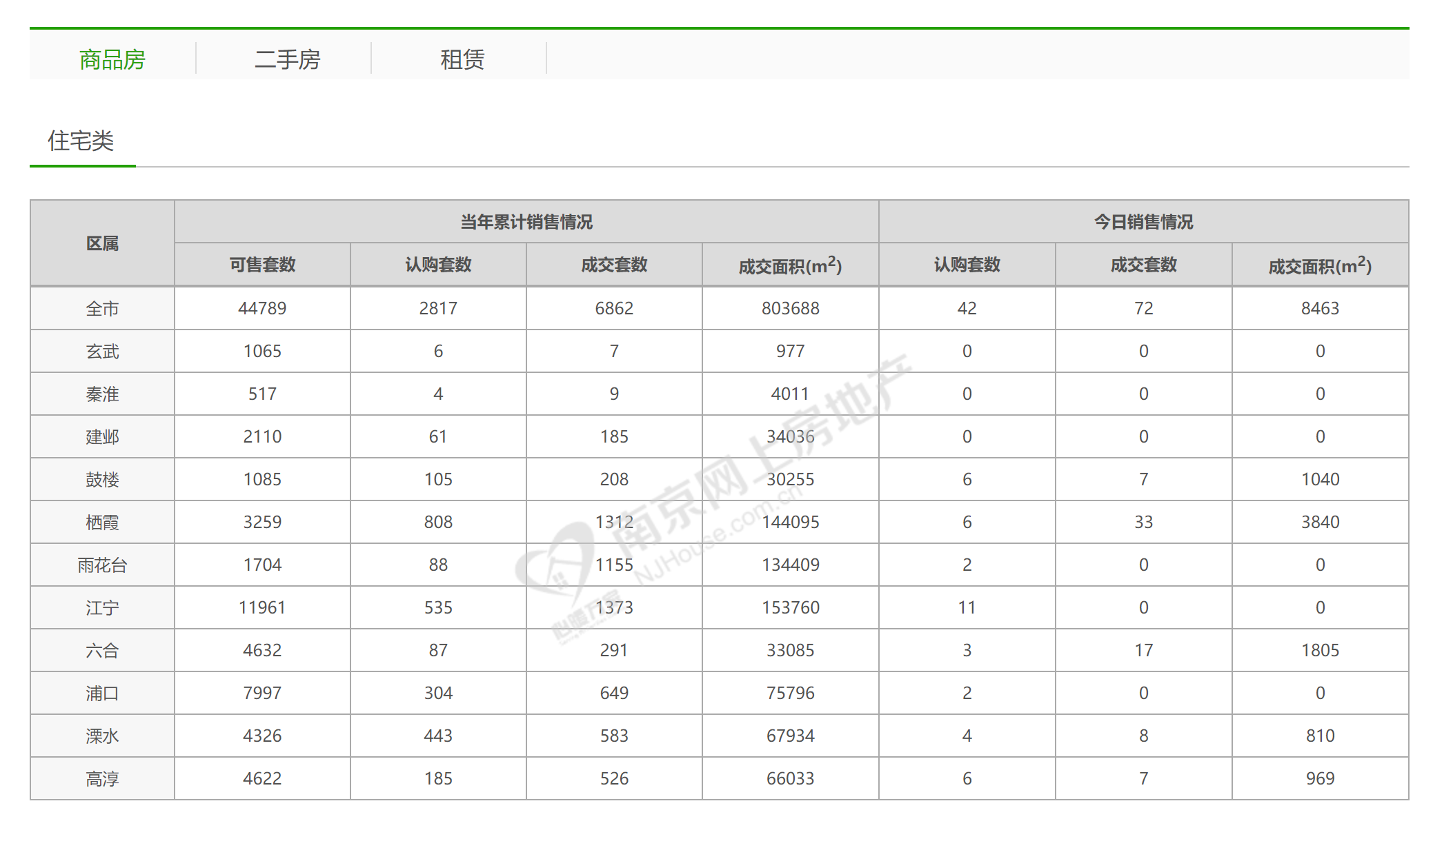Click the value 2817 in 全市 row
The width and height of the screenshot is (1453, 850).
coord(438,308)
